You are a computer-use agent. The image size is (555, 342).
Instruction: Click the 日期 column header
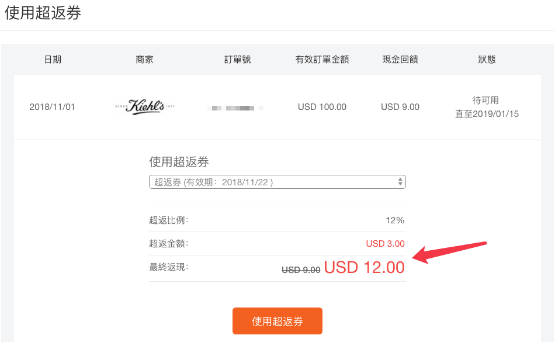[x=53, y=59]
